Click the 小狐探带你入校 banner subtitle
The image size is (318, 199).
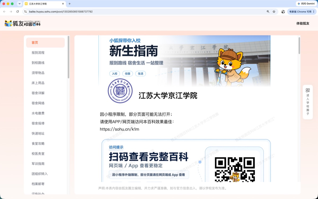pyautogui.click(x=125, y=40)
